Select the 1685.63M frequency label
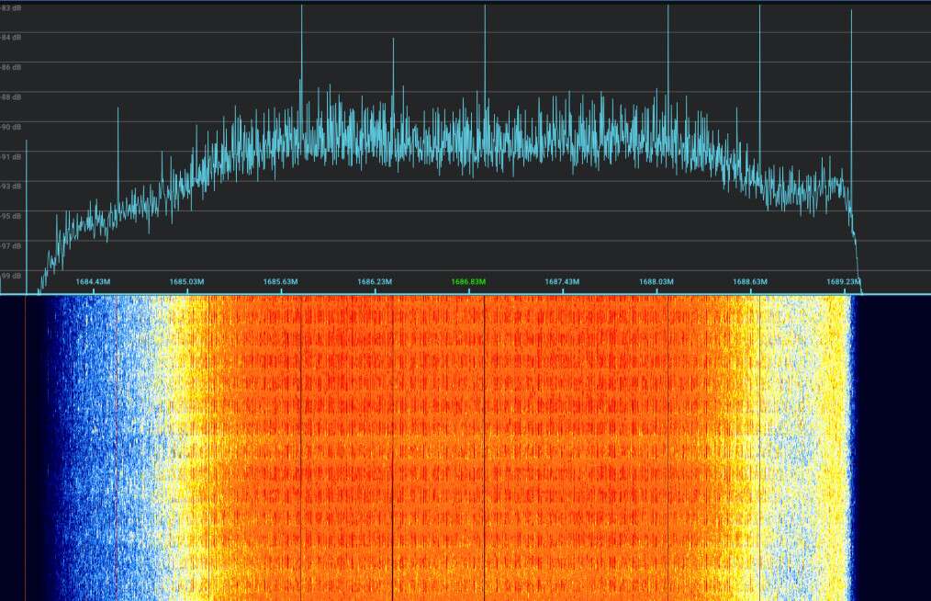Image resolution: width=931 pixels, height=601 pixels. (x=281, y=281)
